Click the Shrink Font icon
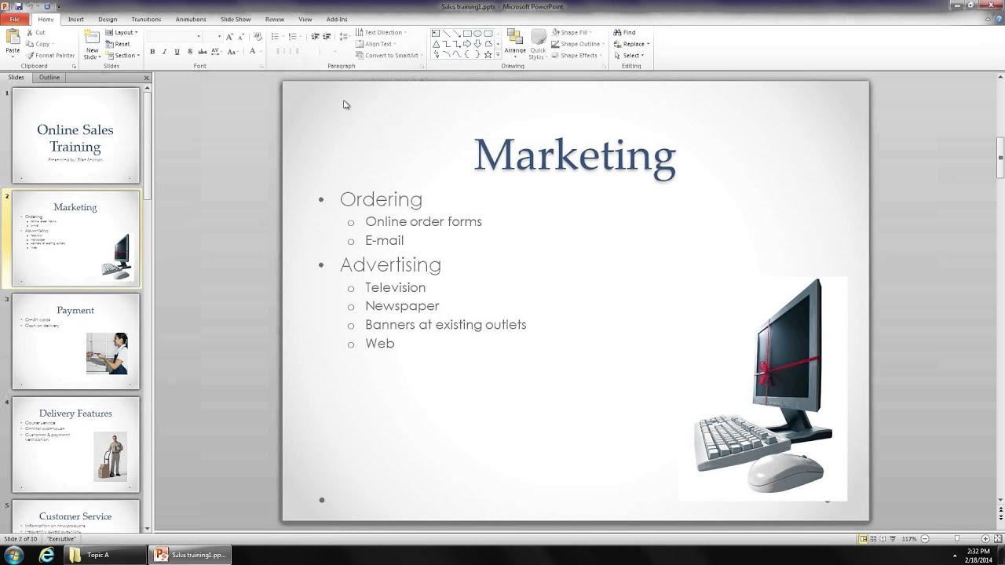This screenshot has height=565, width=1005. coord(241,37)
